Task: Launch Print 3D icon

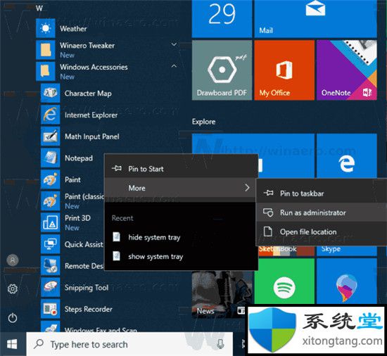Action: click(x=51, y=222)
